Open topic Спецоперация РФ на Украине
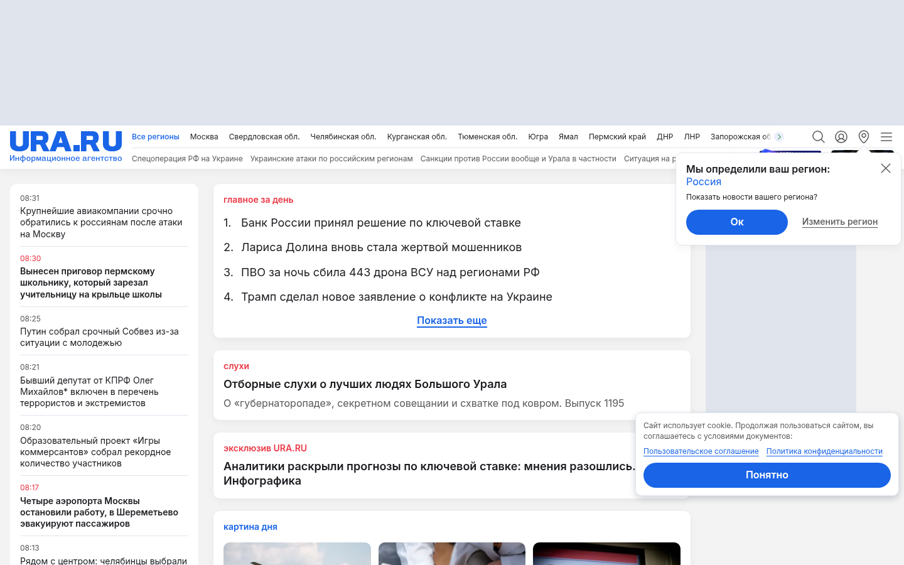The width and height of the screenshot is (904, 565). [187, 159]
